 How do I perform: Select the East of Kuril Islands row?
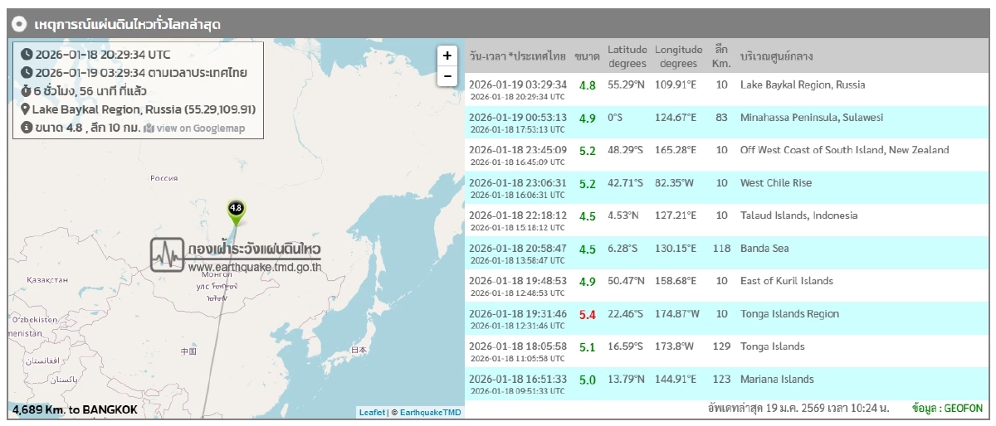[x=786, y=281]
